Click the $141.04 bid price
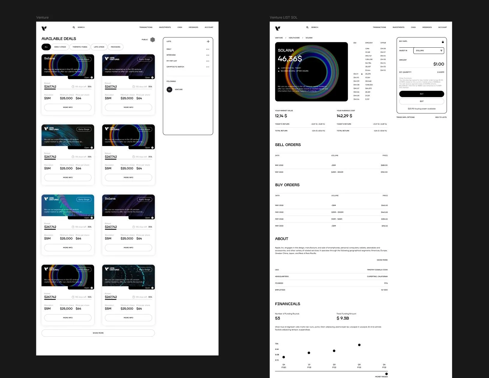Screen dimensions: 489x378 click(x=356, y=99)
